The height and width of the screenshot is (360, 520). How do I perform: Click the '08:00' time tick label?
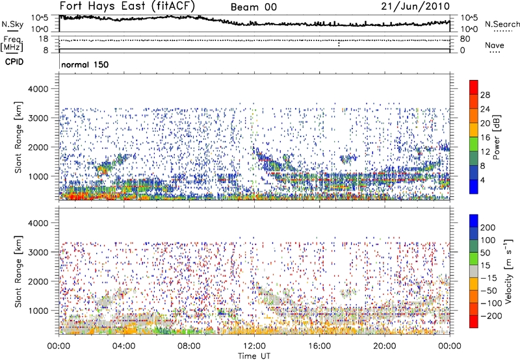pyautogui.click(x=189, y=346)
